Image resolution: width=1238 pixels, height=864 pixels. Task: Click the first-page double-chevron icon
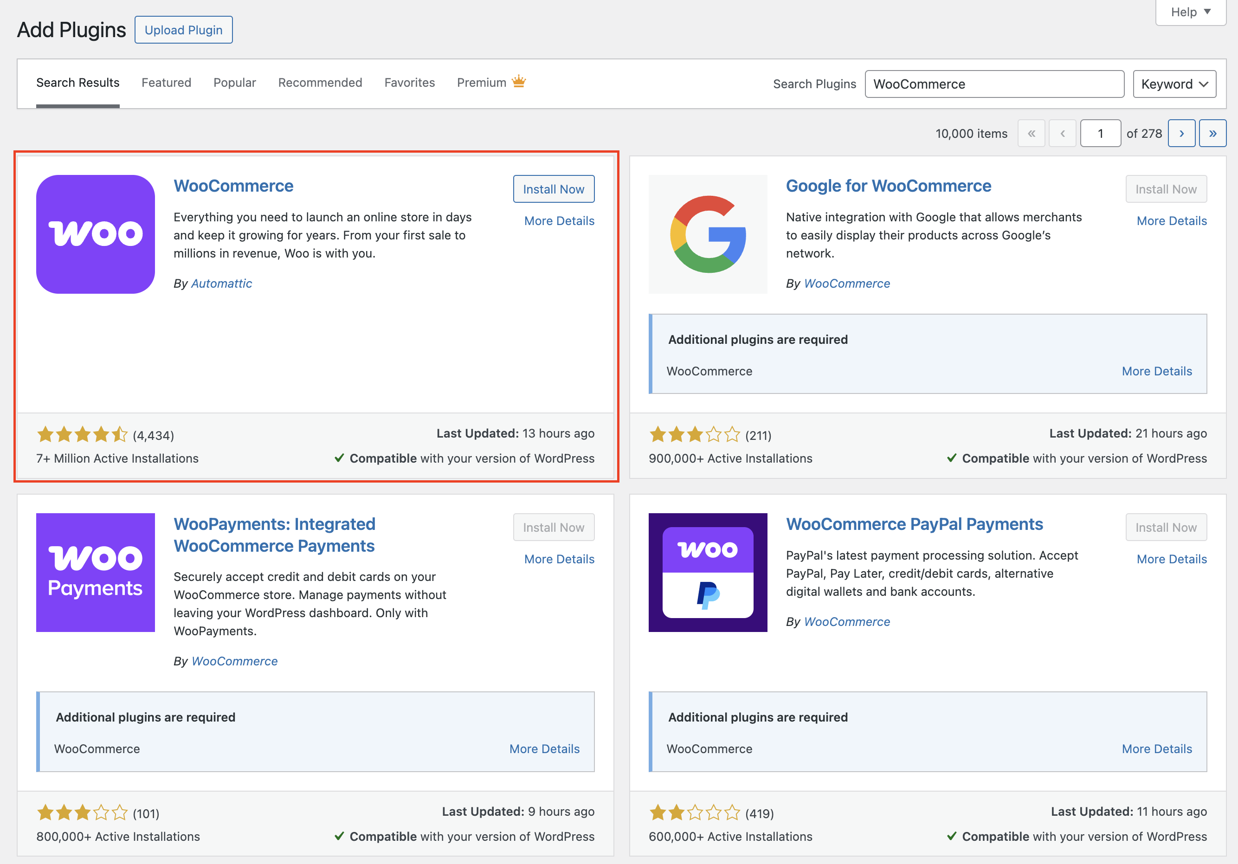pos(1031,133)
